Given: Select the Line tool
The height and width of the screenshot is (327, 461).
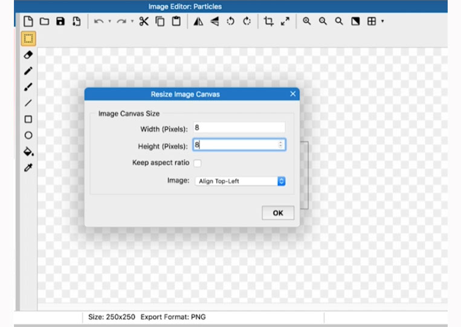Looking at the screenshot, I should (x=28, y=103).
